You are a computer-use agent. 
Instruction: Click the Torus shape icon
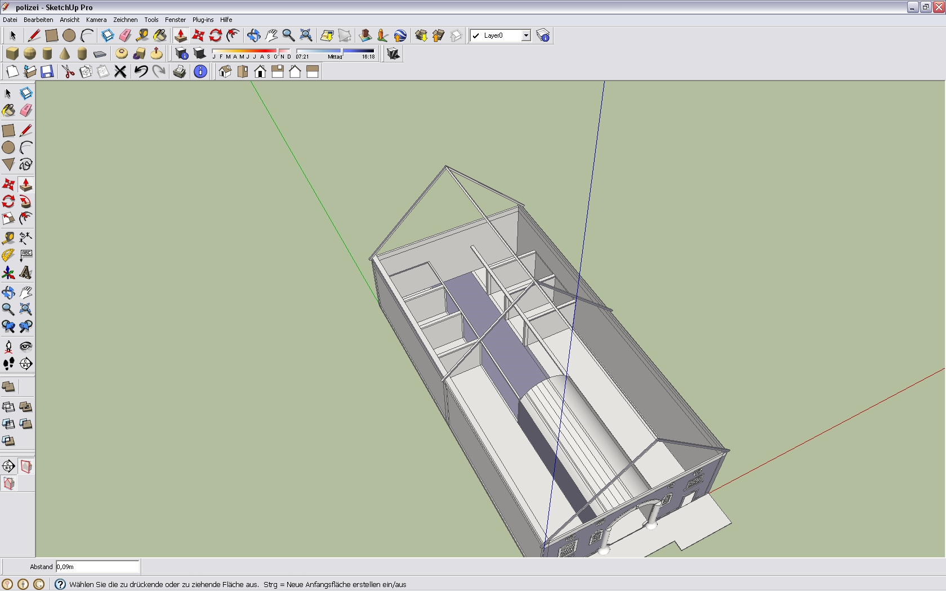[121, 53]
